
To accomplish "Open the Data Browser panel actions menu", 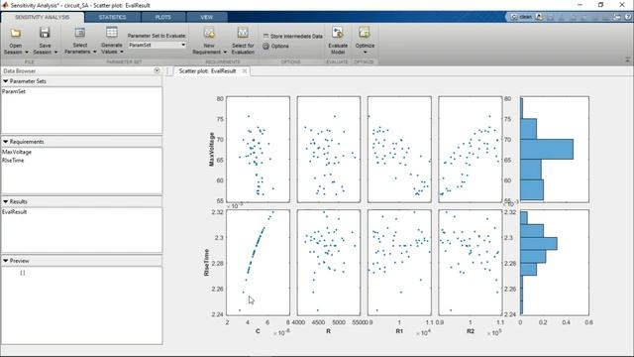I will point(157,70).
